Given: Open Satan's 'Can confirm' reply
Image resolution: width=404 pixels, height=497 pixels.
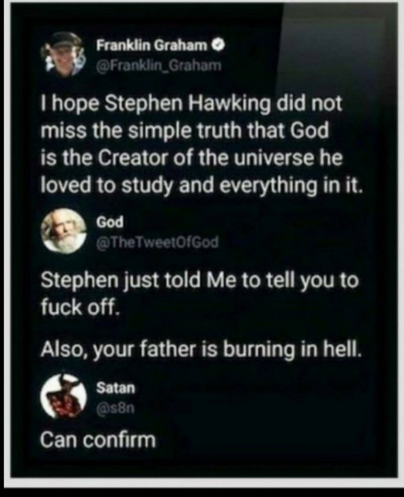Looking at the screenshot, I should point(98,440).
